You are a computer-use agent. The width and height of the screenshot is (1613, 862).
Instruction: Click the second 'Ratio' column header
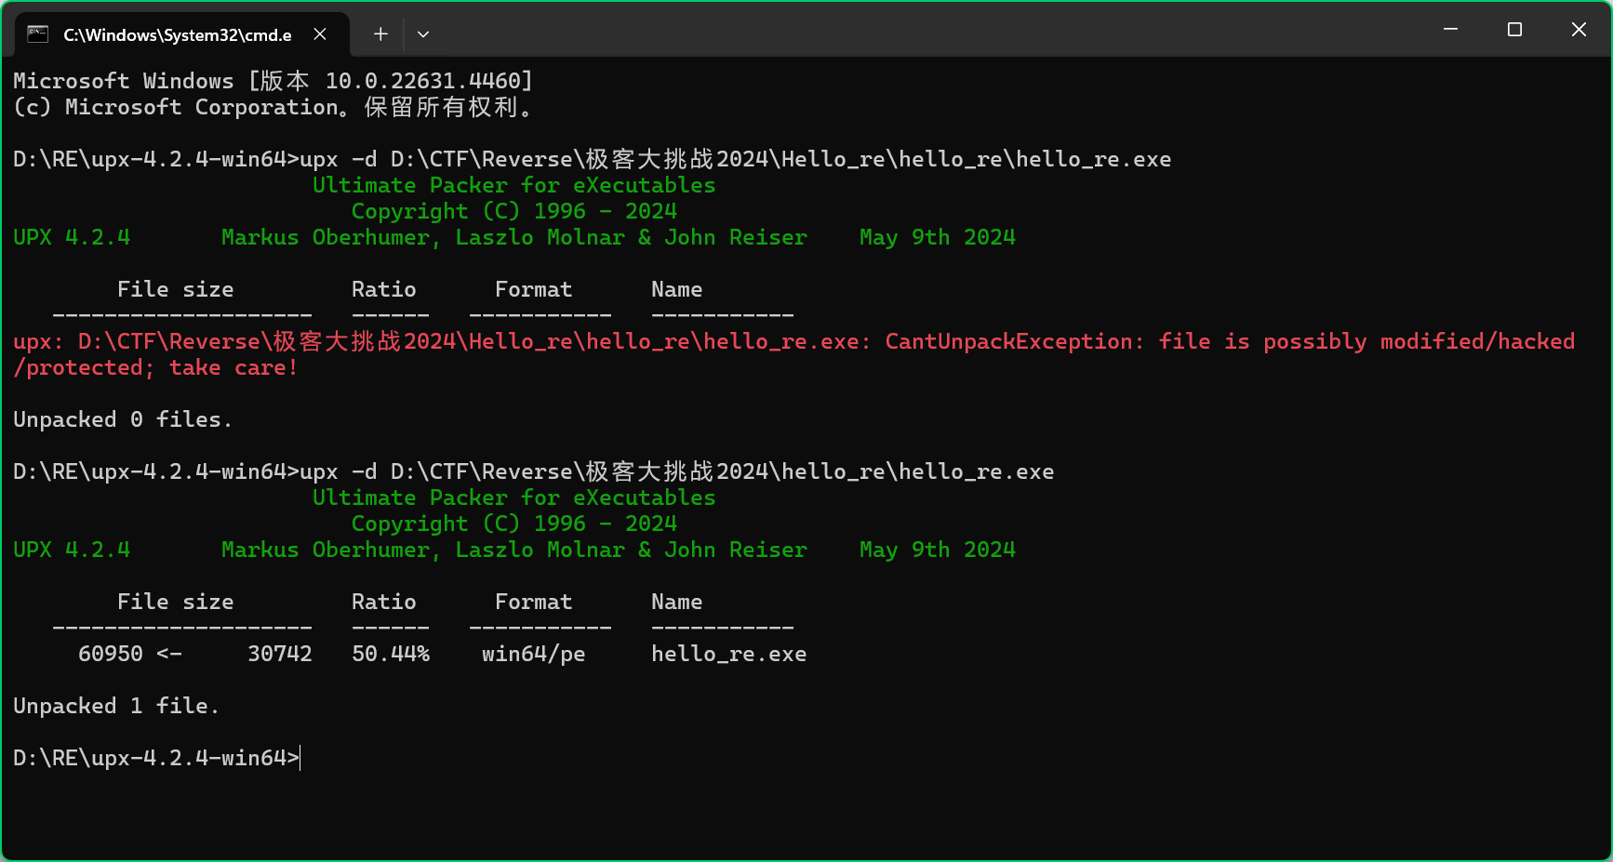(x=383, y=602)
